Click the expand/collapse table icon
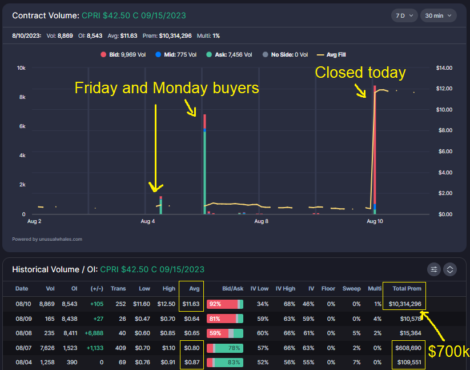The image size is (470, 370). tap(450, 269)
